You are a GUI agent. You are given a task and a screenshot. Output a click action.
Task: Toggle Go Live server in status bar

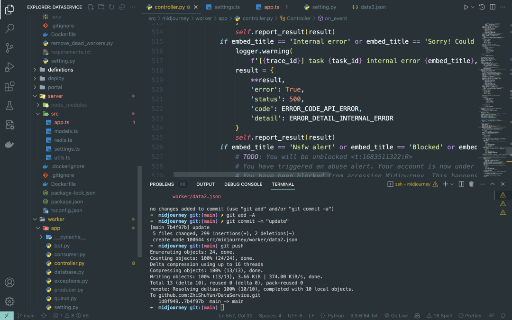(x=396, y=316)
